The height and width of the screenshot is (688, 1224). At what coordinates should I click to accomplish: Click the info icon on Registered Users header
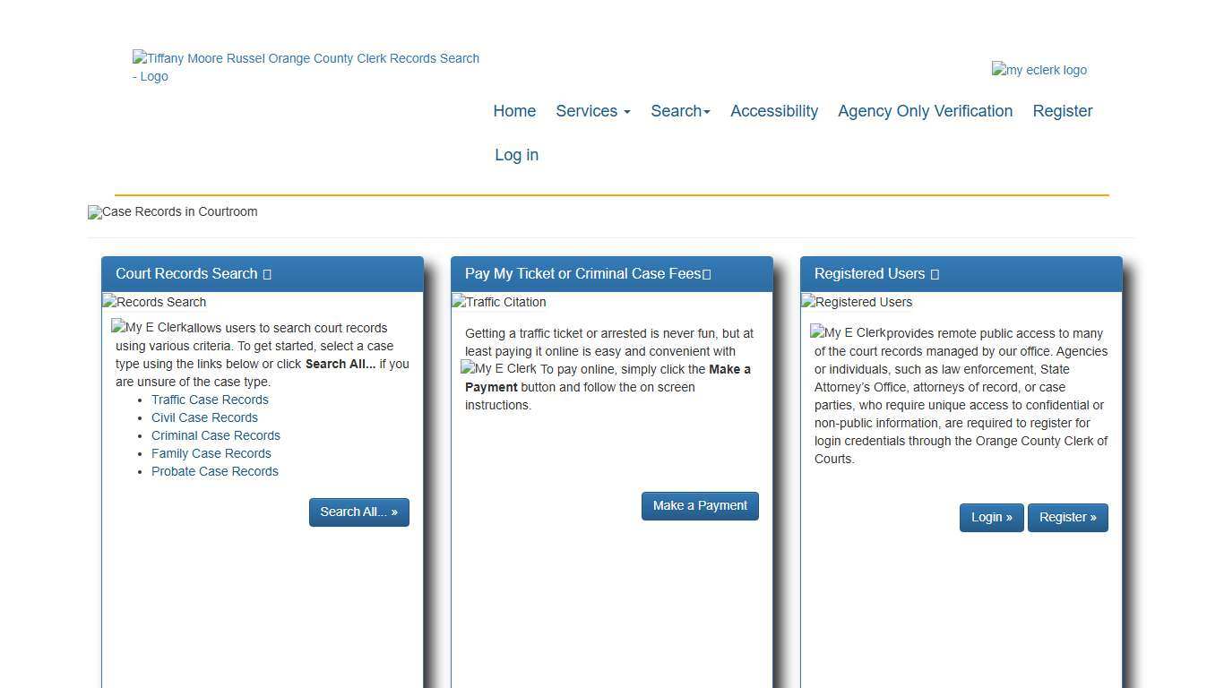(935, 273)
